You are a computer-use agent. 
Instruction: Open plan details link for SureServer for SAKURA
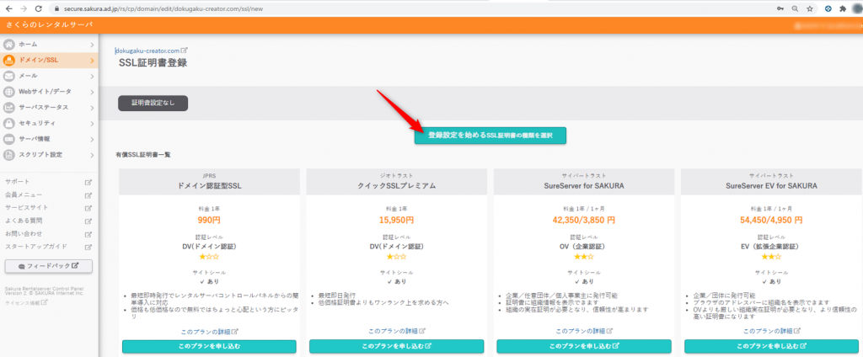click(584, 331)
